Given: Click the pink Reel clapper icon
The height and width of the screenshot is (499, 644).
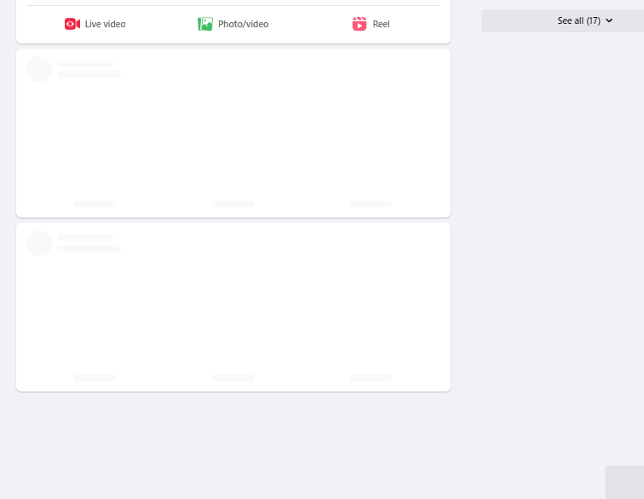Looking at the screenshot, I should coord(359,24).
